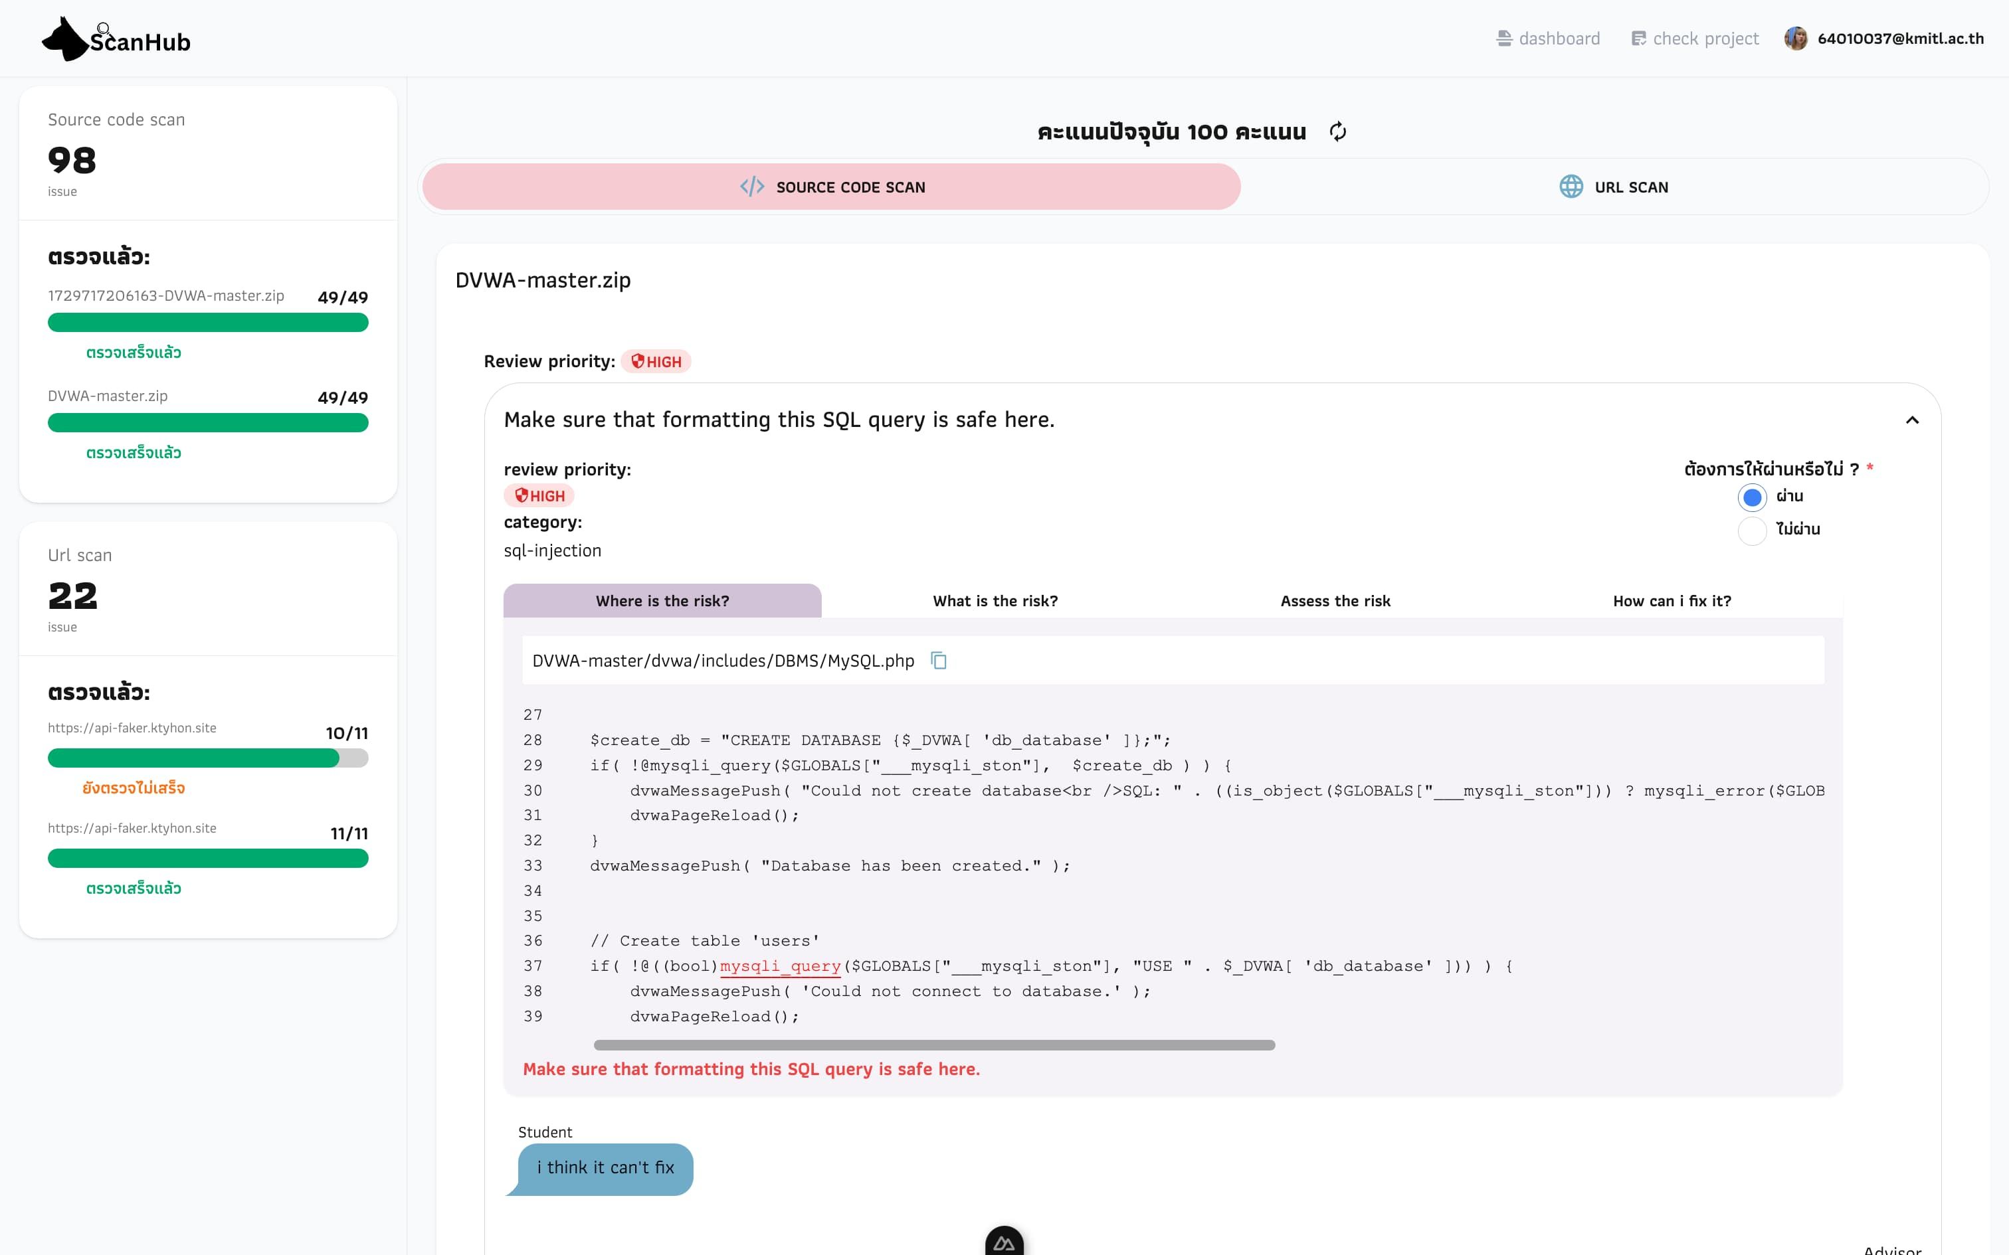Collapse the SQL query issue panel

[1912, 420]
